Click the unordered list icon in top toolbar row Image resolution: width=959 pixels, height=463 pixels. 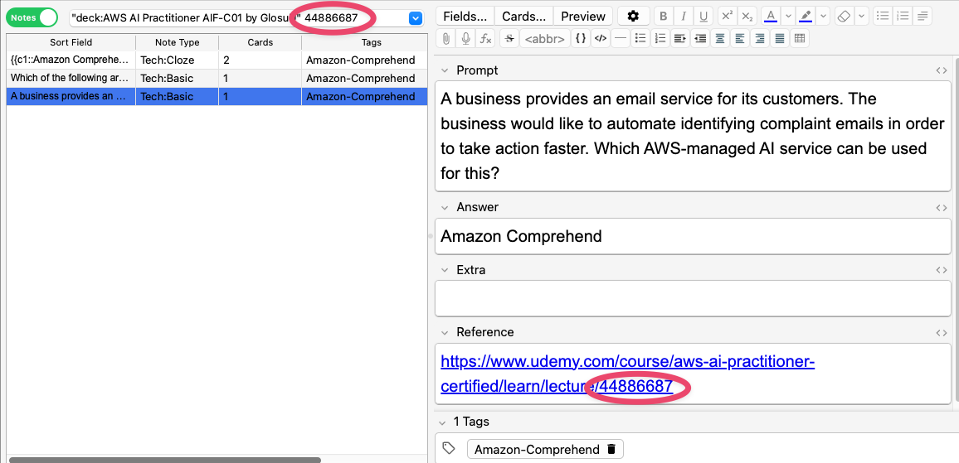click(x=883, y=16)
